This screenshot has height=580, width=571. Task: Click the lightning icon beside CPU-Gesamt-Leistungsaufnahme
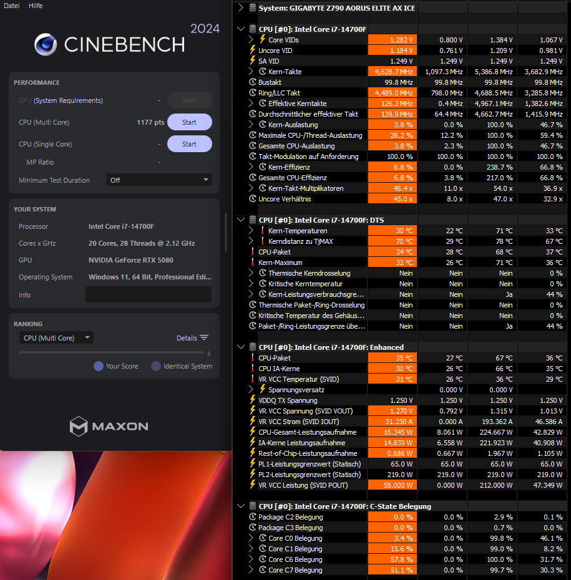(252, 432)
